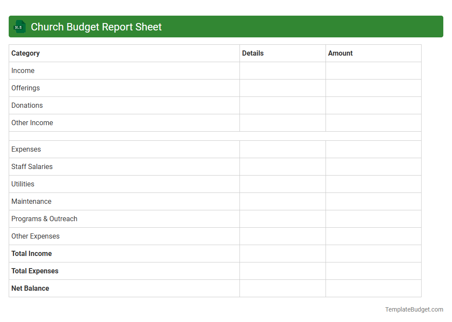Select the Total Expenses cell
Image resolution: width=452 pixels, height=322 pixels.
tap(35, 271)
